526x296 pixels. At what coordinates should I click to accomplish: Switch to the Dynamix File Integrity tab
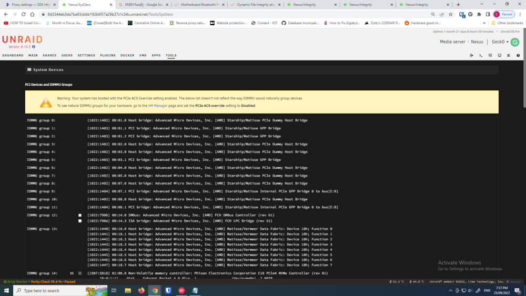[256, 5]
